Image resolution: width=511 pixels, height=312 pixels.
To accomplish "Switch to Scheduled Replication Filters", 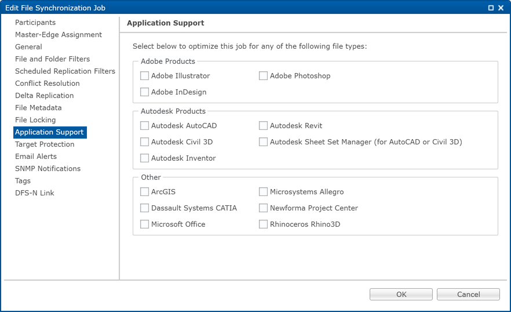I will [65, 71].
